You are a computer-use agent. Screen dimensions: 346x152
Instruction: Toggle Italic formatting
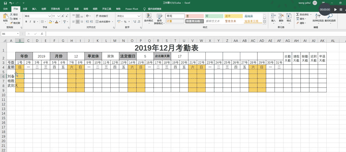[30, 22]
